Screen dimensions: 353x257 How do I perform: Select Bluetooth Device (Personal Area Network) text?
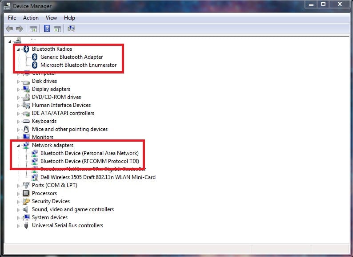tap(89, 153)
